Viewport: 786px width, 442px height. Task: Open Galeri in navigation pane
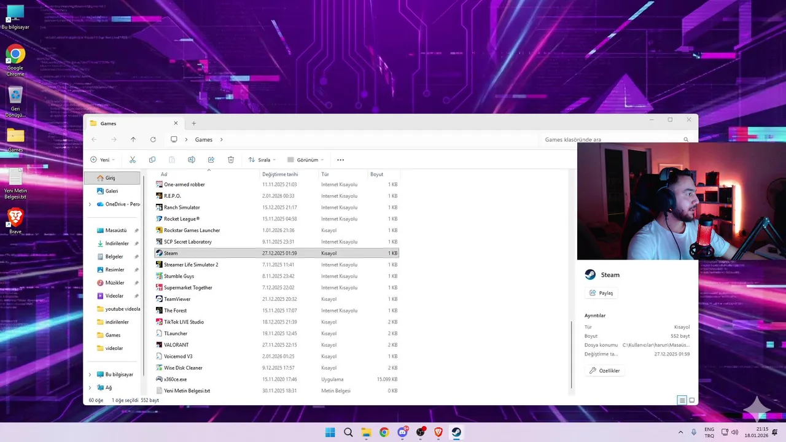click(112, 191)
